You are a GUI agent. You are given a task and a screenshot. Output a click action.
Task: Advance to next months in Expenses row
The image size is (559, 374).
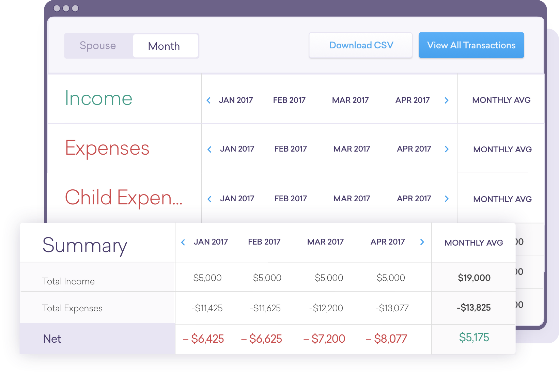(x=447, y=149)
